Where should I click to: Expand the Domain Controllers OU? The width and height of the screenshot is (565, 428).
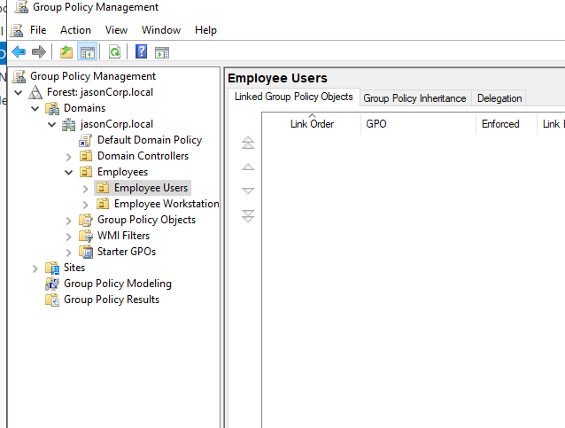pyautogui.click(x=69, y=156)
